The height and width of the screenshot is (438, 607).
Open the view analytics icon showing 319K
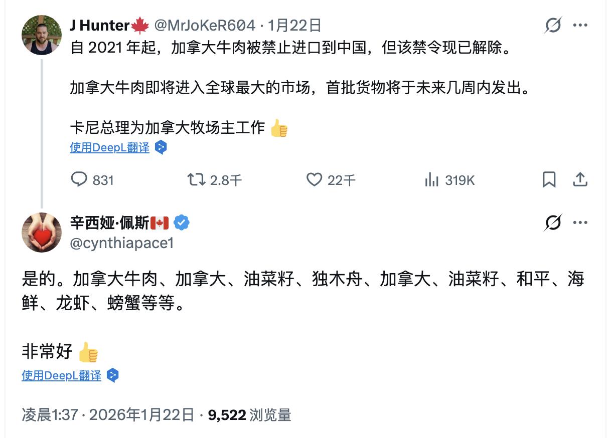pos(432,180)
